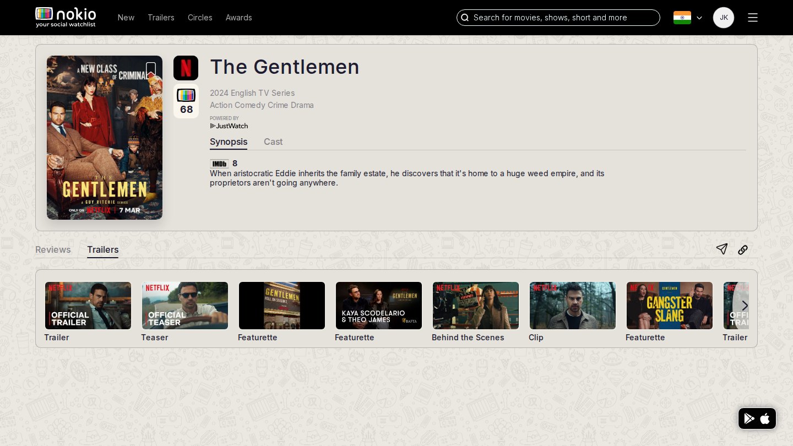
Task: Open the app store download badge
Action: click(x=757, y=418)
